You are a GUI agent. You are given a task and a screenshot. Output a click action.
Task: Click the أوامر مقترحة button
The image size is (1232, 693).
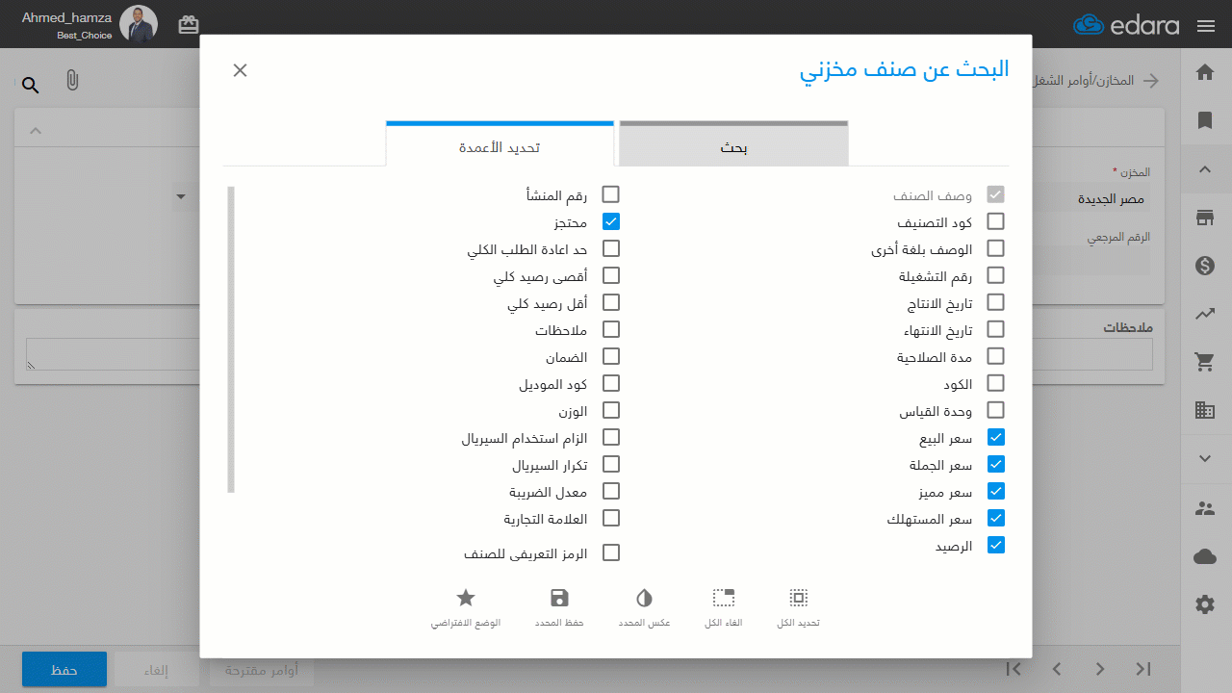261,670
